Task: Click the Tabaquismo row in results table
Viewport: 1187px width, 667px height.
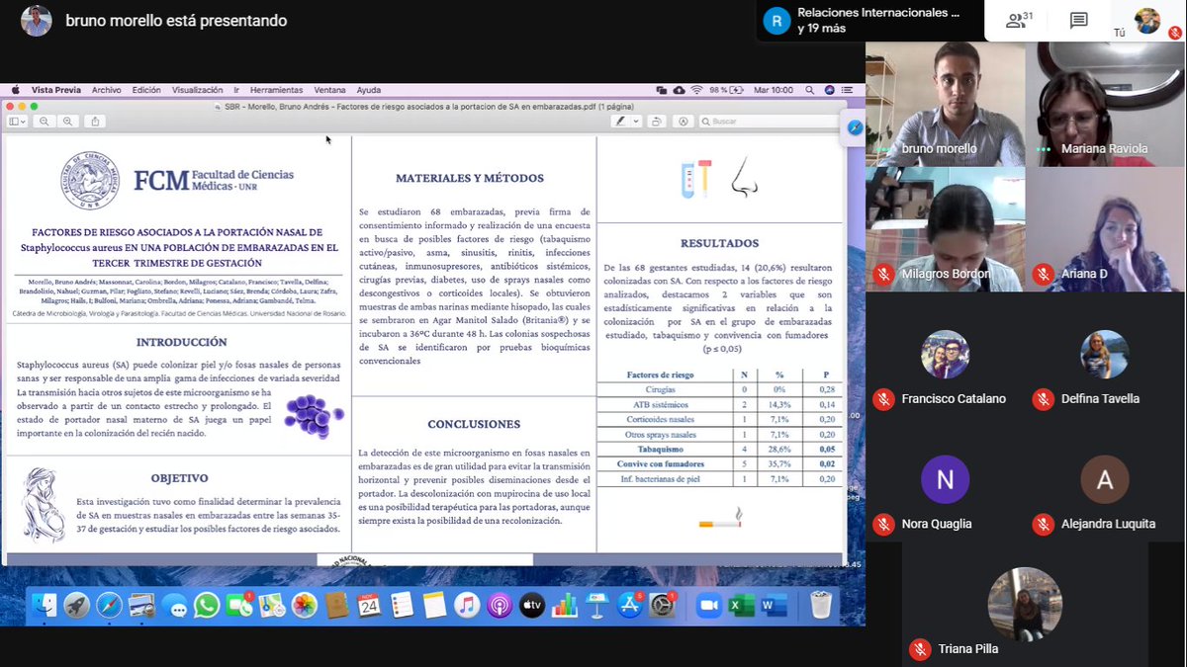Action: click(719, 449)
